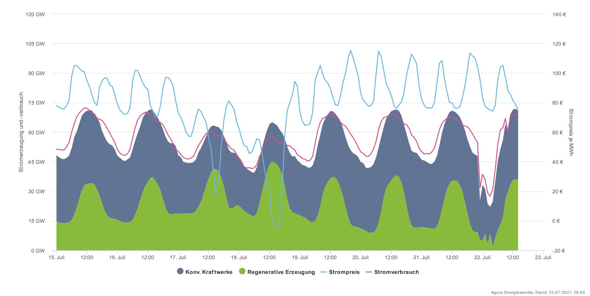Click the '105 GW' left axis label
Viewport: 590px width, 296px height.
(35, 44)
